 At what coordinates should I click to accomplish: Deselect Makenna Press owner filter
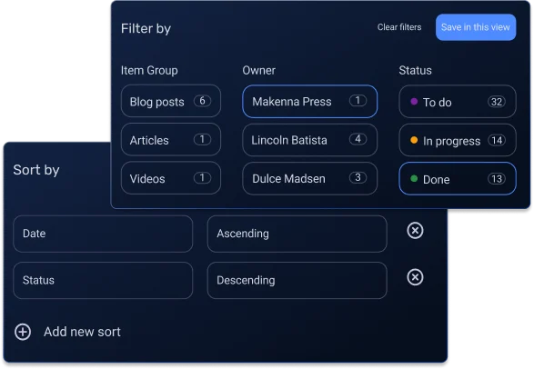tap(309, 102)
